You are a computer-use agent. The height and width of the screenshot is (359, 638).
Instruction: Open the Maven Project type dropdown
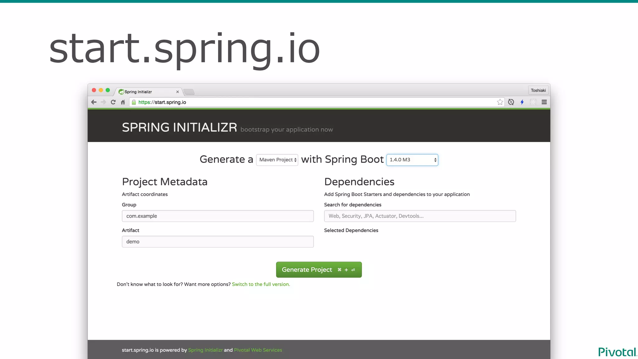coord(277,160)
